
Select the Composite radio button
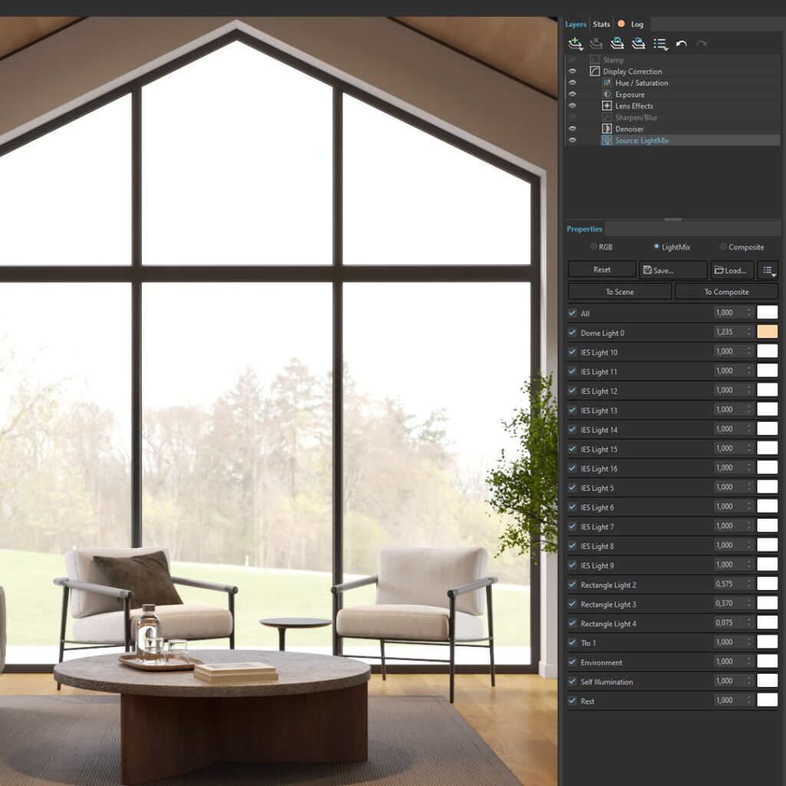click(723, 247)
